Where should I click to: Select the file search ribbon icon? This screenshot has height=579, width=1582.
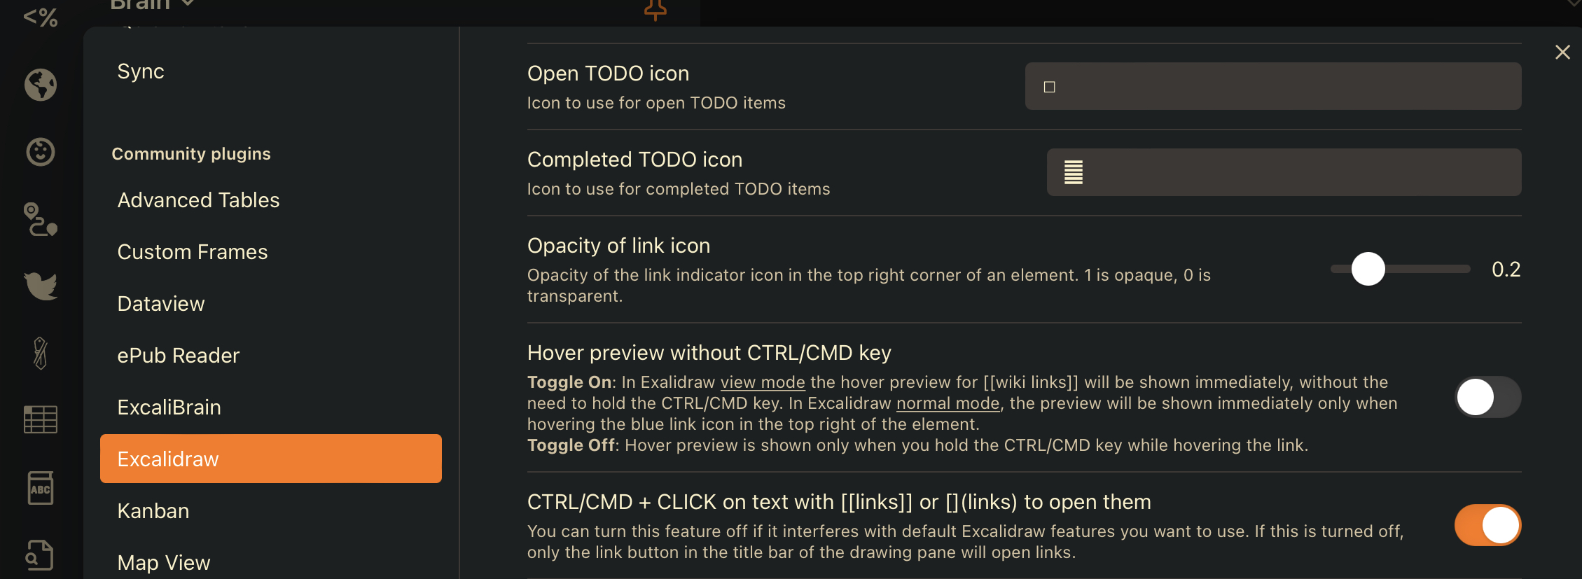40,554
